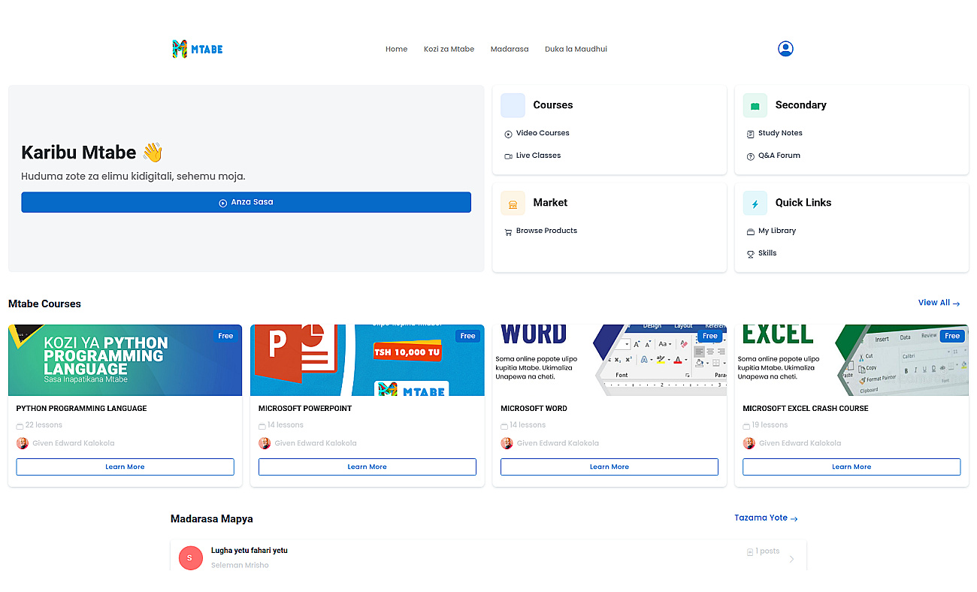Click Learn More for Excel Crash Course
Screen dimensions: 977x592
(851, 467)
